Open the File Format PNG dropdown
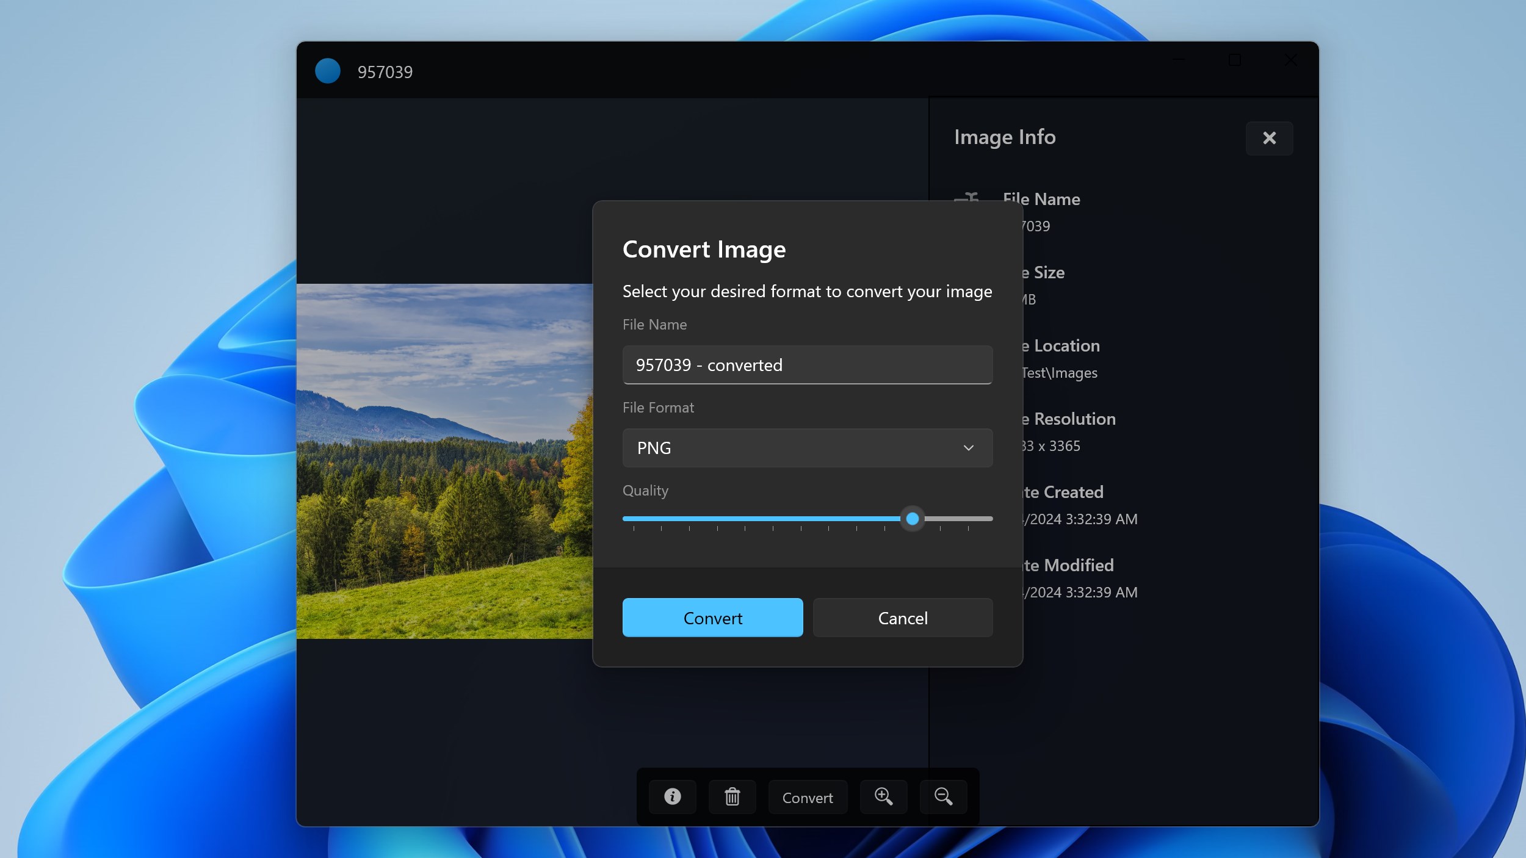Viewport: 1526px width, 858px height. pos(807,448)
